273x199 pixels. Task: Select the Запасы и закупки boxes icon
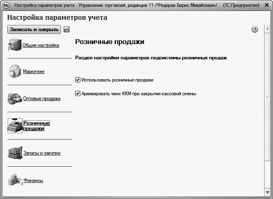15,153
